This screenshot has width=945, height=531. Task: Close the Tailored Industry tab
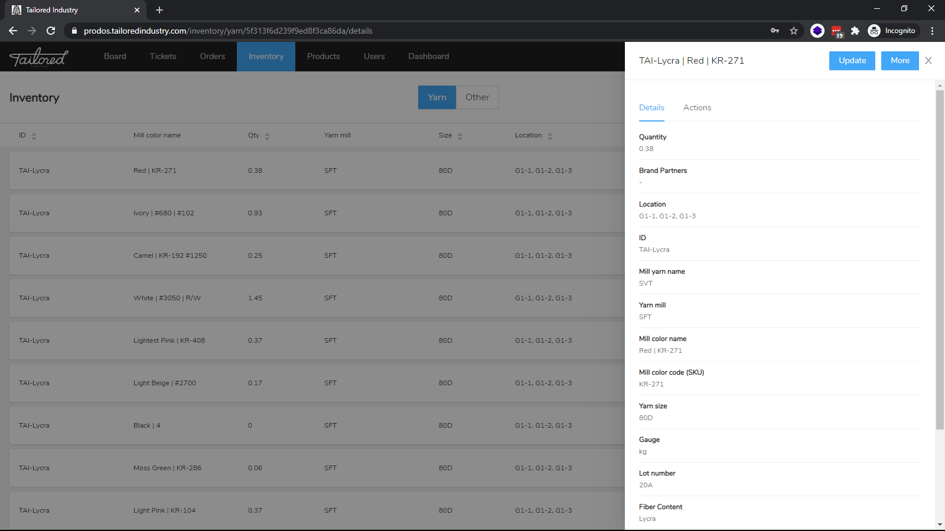point(137,10)
